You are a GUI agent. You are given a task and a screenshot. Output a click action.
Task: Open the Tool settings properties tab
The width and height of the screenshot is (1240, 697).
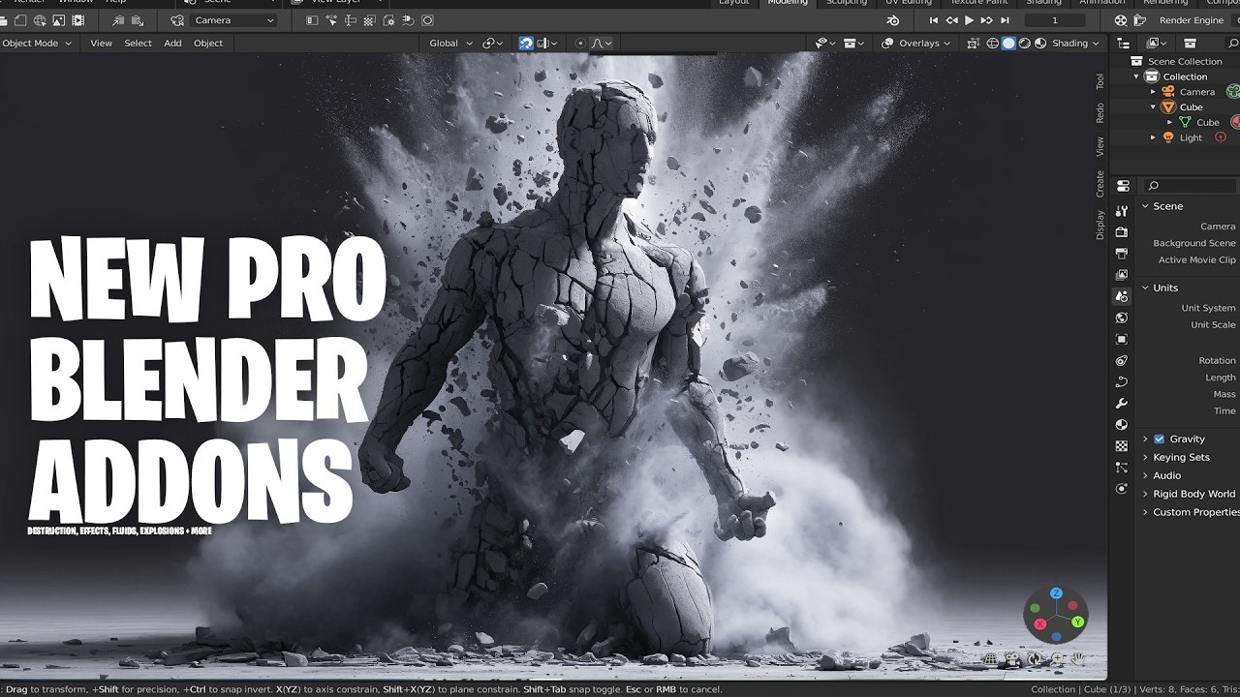1122,211
